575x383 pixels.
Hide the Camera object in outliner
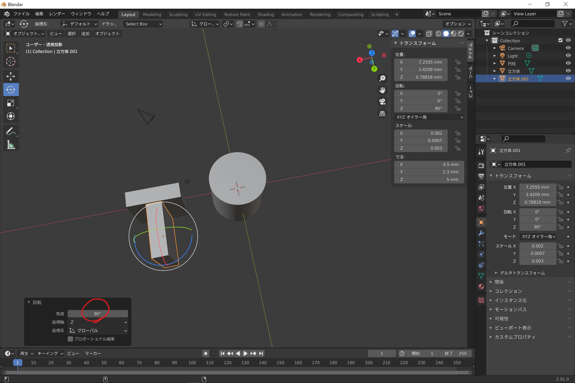pos(568,48)
